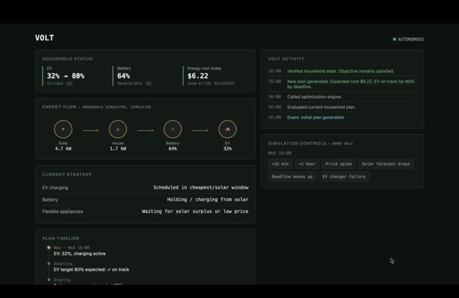Click the Current Strategy heading

tap(67, 174)
